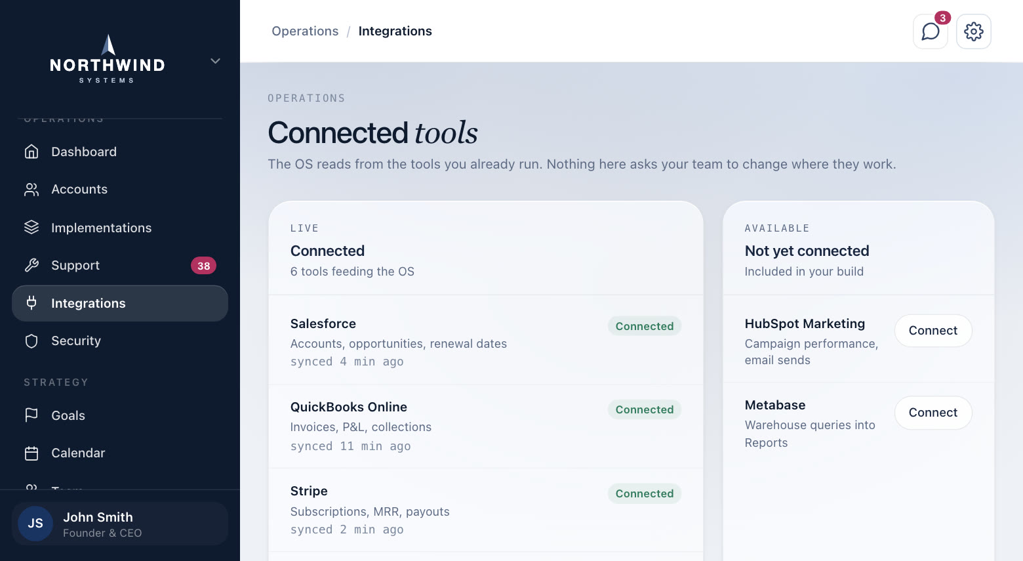Click the Stripe tool name
The height and width of the screenshot is (561, 1023).
point(309,491)
